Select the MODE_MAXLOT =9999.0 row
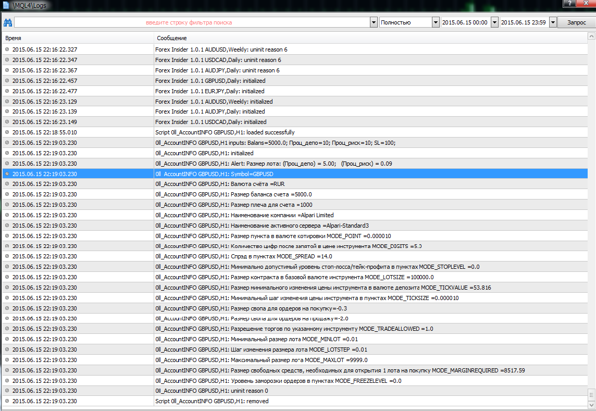 pos(295,359)
